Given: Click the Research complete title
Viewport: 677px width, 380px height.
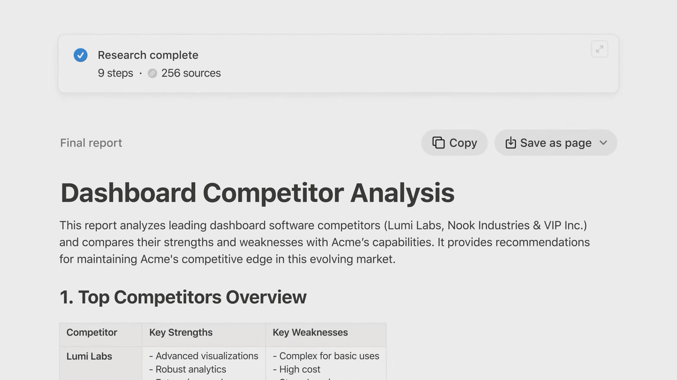Looking at the screenshot, I should click(x=148, y=55).
